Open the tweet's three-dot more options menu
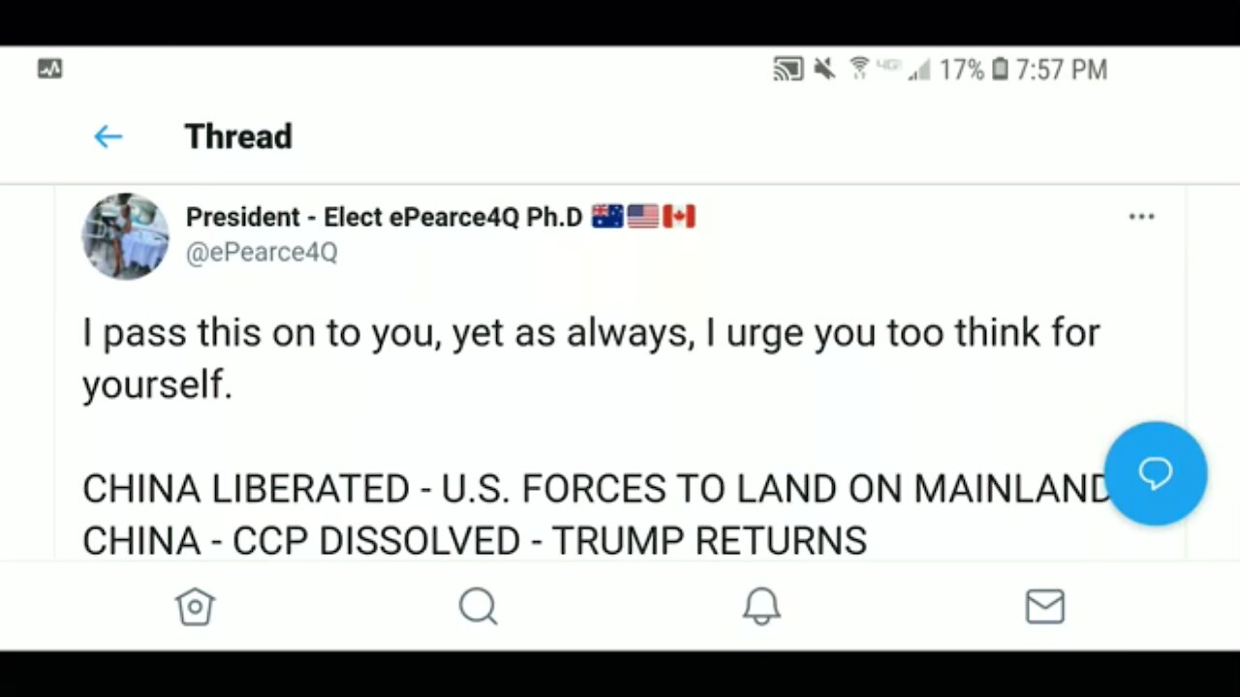1240x697 pixels. point(1141,217)
